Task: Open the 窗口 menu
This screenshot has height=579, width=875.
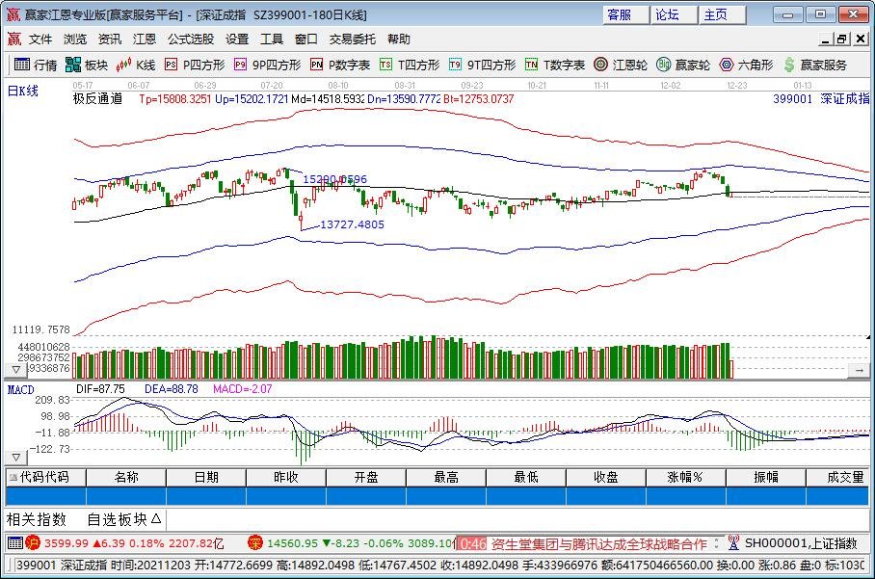Action: tap(306, 39)
